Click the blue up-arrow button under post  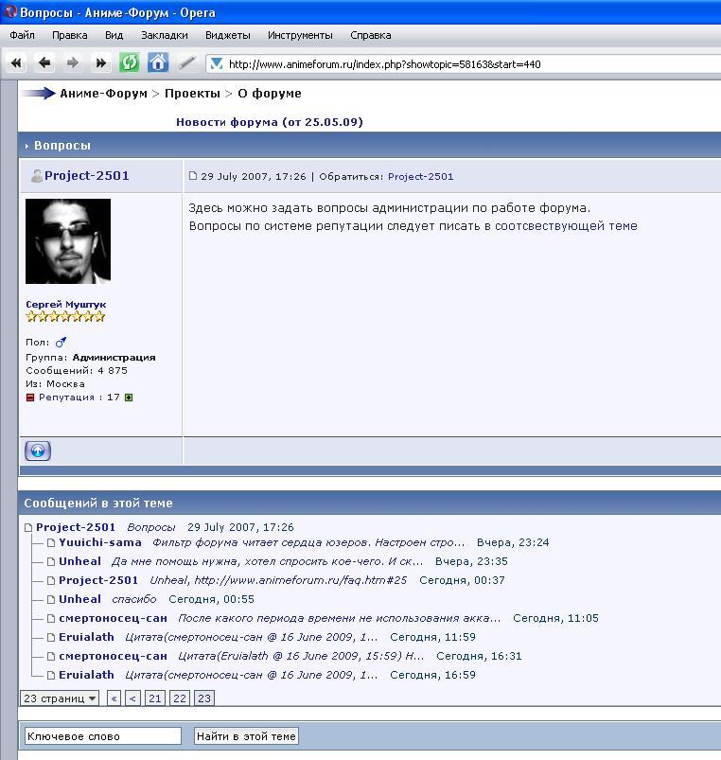click(x=38, y=451)
